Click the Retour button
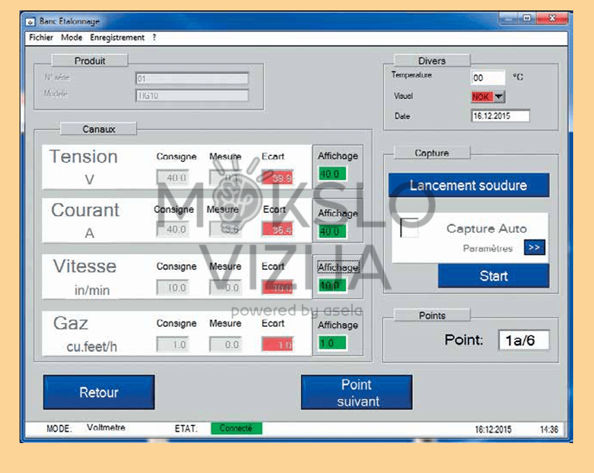 point(99,392)
